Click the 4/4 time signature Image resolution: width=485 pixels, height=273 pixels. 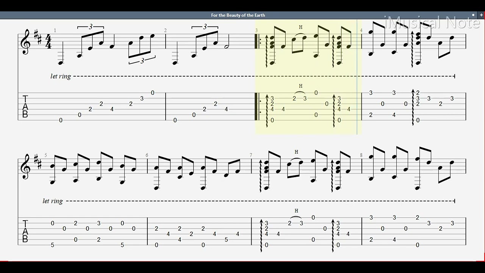tap(48, 41)
